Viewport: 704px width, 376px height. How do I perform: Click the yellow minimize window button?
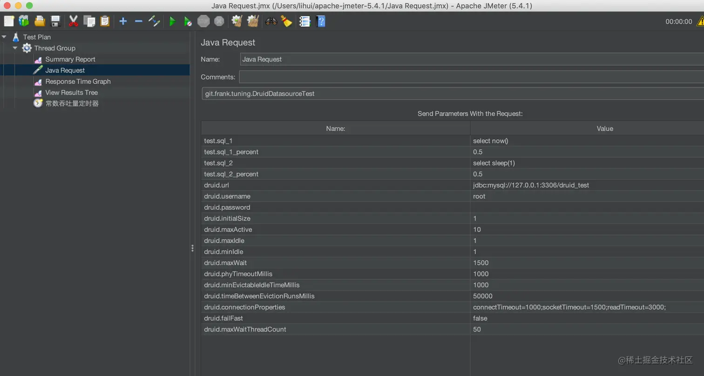pyautogui.click(x=18, y=6)
